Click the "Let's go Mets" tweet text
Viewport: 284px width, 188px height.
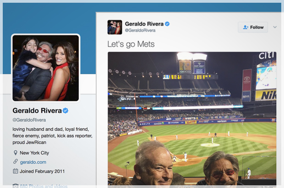tap(131, 44)
